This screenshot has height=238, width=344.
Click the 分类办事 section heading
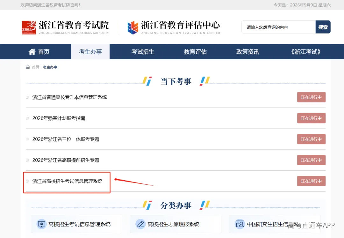[x=176, y=205]
